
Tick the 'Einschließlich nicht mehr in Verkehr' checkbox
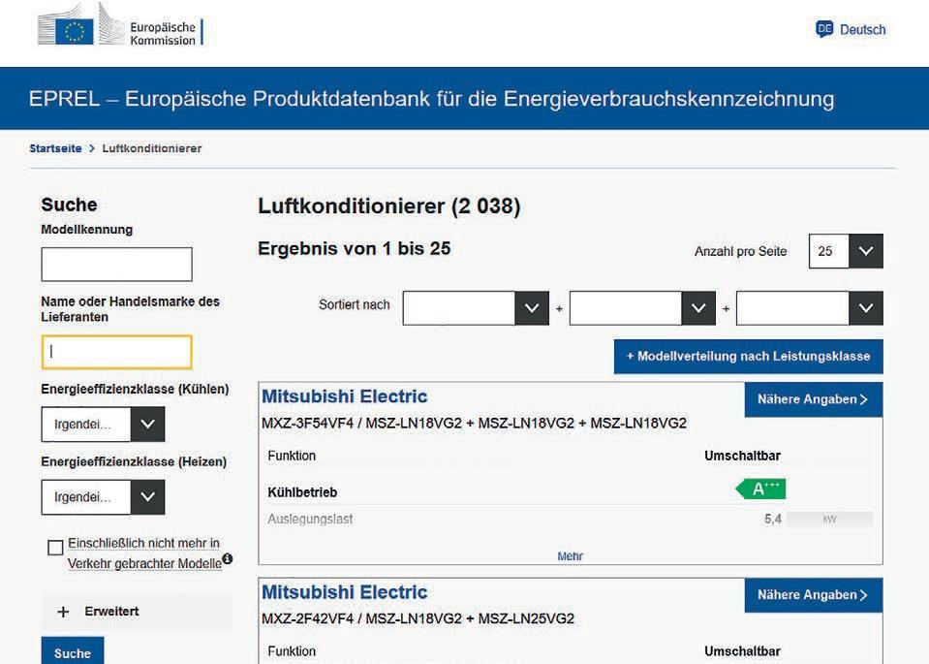coord(55,548)
